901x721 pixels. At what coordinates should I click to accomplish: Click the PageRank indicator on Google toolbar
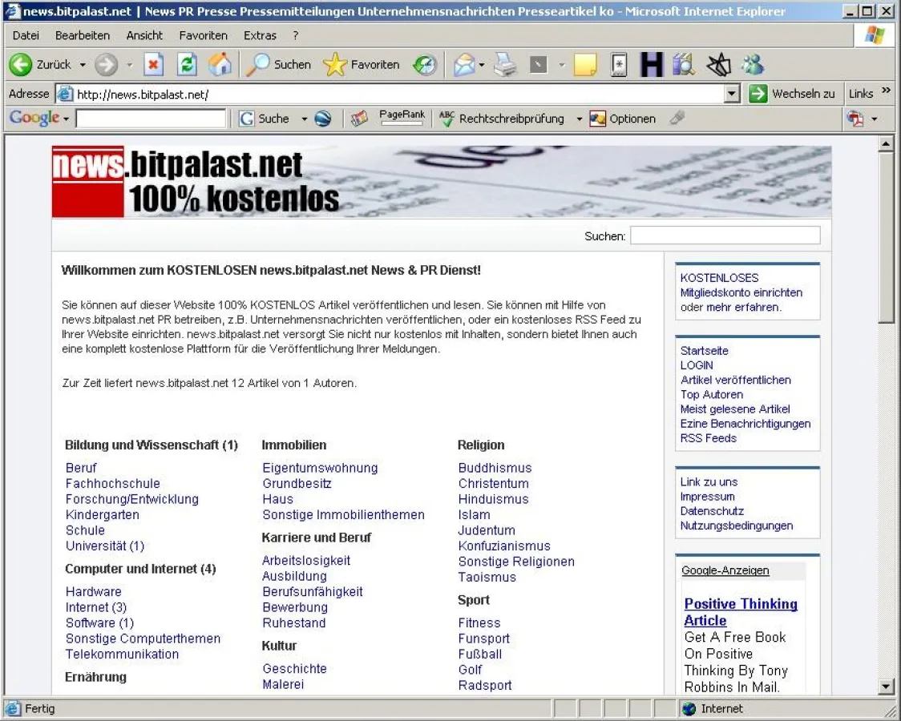[401, 116]
